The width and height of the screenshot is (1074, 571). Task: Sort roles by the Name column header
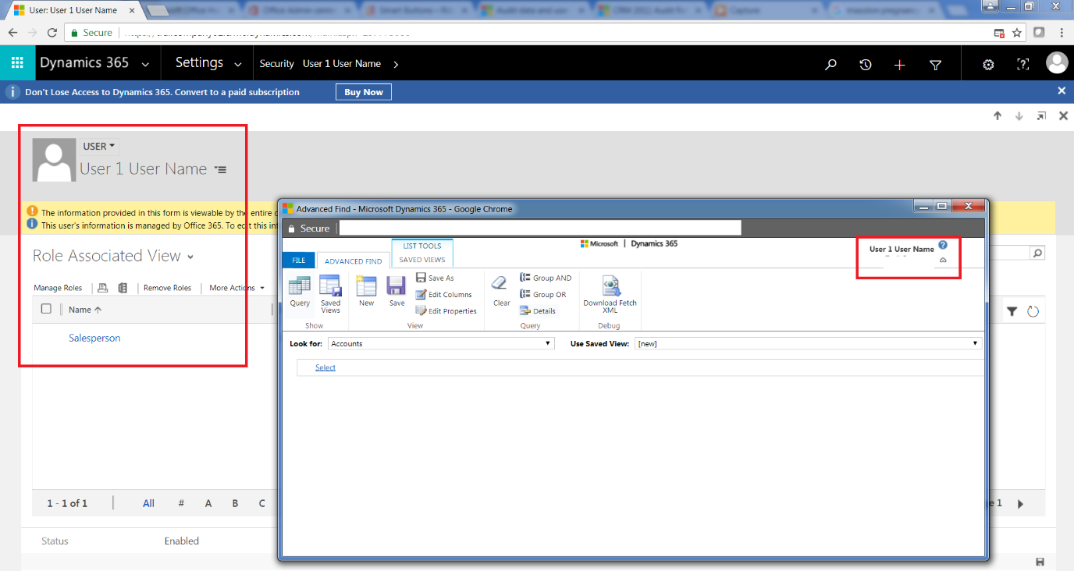point(85,310)
